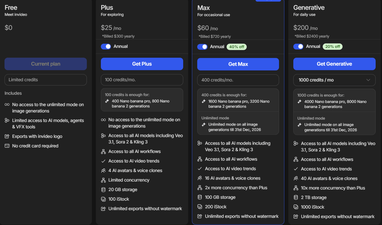Click the credit card icon under Free plan
Viewport: 382px width, 225px height.
[7, 146]
